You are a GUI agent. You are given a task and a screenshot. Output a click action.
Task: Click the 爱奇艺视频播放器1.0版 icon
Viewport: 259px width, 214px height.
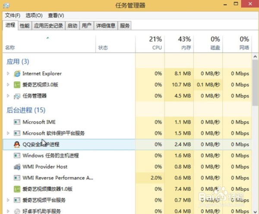point(17,189)
